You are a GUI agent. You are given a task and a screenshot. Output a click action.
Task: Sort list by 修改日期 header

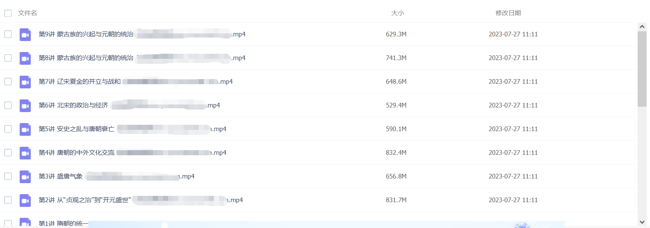pyautogui.click(x=508, y=13)
